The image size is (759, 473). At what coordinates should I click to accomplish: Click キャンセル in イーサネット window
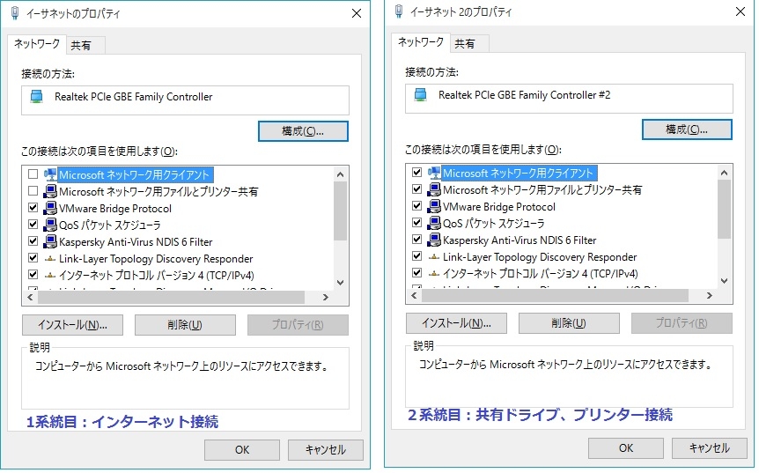(326, 450)
